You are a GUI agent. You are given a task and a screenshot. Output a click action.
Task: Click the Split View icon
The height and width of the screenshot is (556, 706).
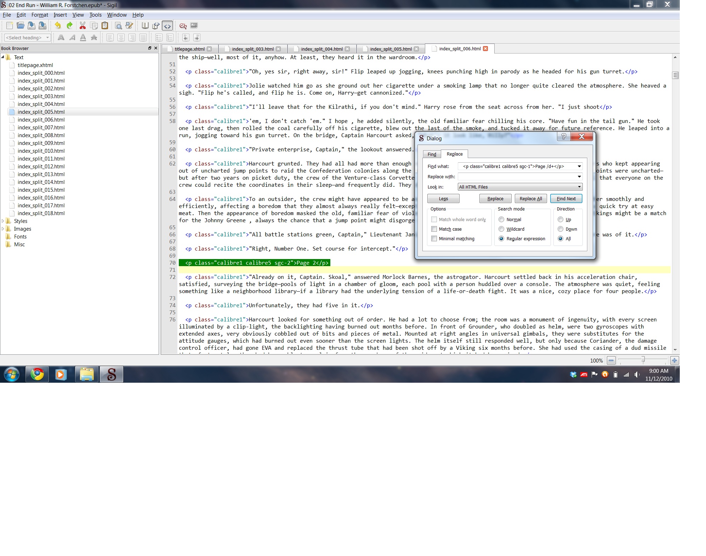point(156,26)
